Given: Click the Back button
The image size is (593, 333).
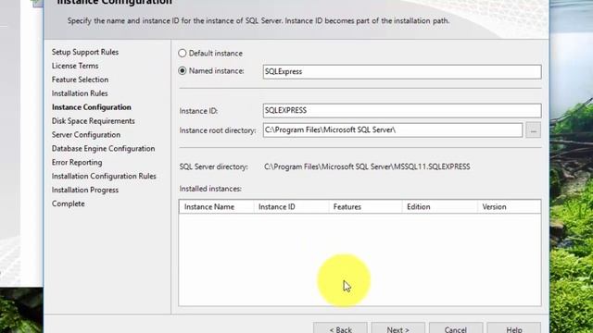Looking at the screenshot, I should [x=340, y=327].
